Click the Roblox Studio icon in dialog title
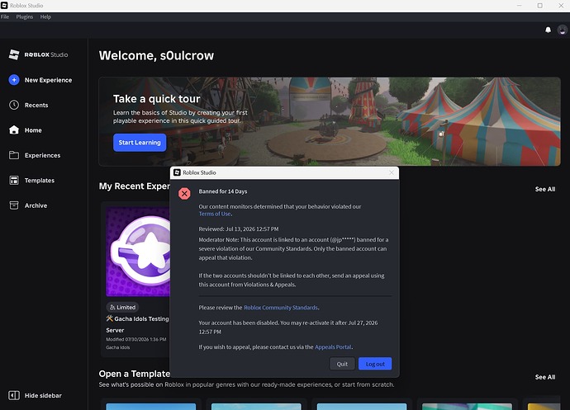Screen dimensions: 570x410 pos(177,172)
